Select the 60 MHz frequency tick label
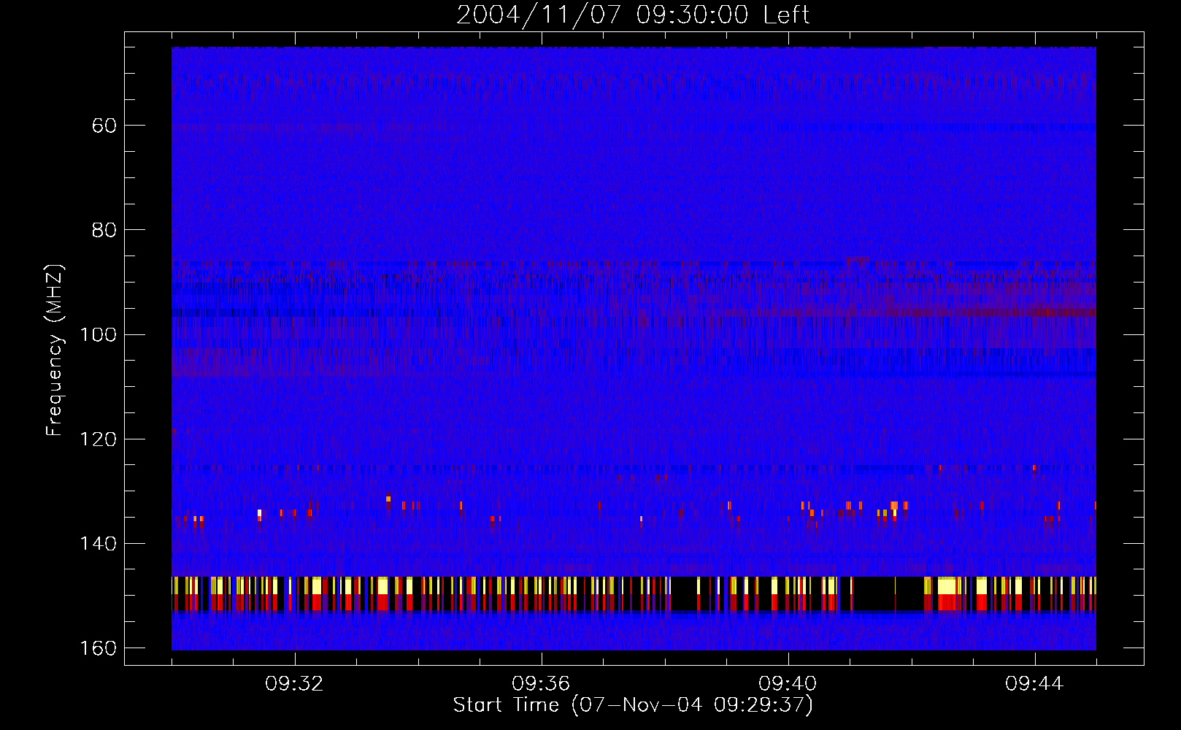Viewport: 1181px width, 730px height. pos(104,126)
